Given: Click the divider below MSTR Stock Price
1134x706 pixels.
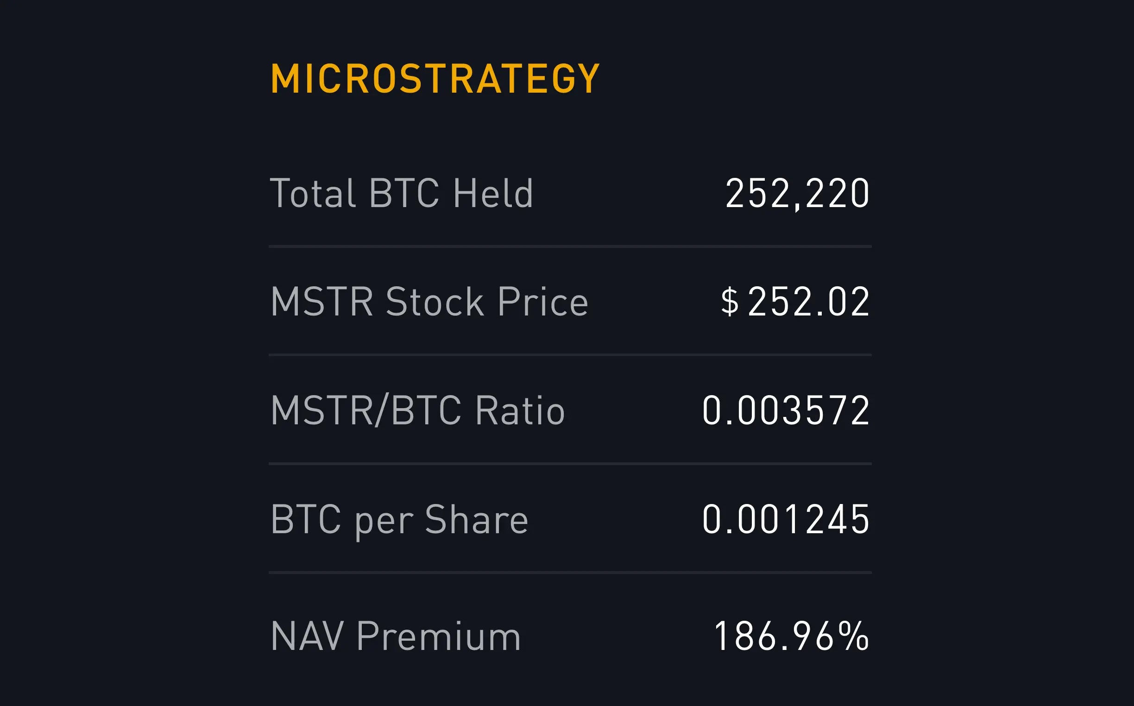Looking at the screenshot, I should click(x=570, y=355).
